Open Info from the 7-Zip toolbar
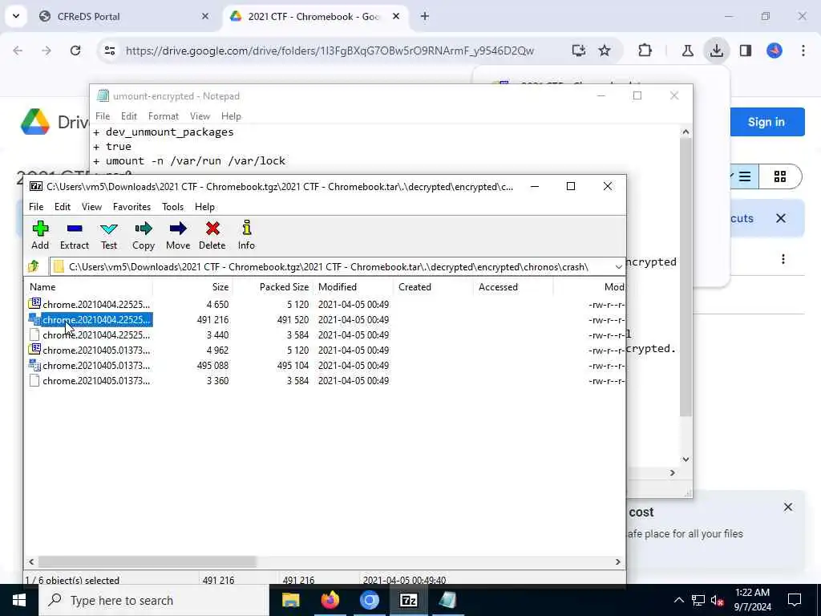Viewport: 821px width, 616px height. tap(246, 235)
